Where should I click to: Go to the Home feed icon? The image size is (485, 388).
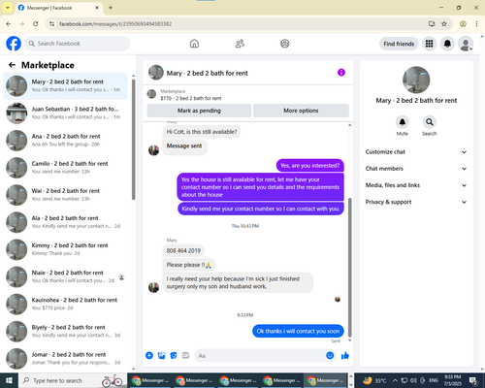[x=194, y=44]
